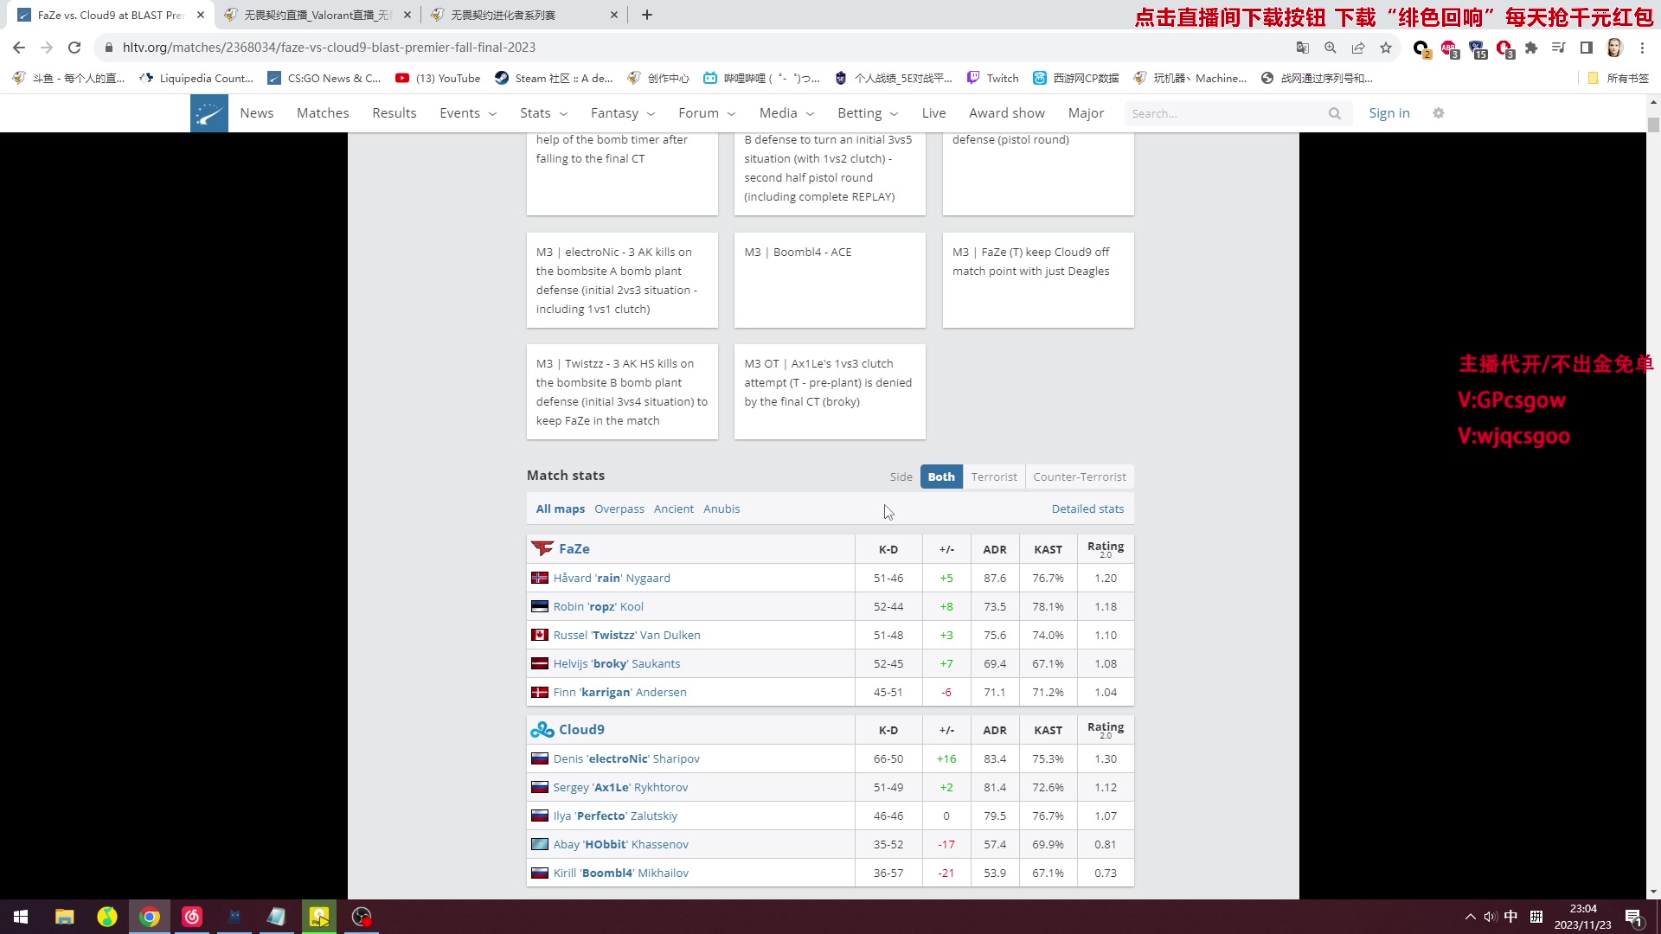Open the site settings gear icon
Viewport: 1661px width, 934px height.
tap(1439, 113)
